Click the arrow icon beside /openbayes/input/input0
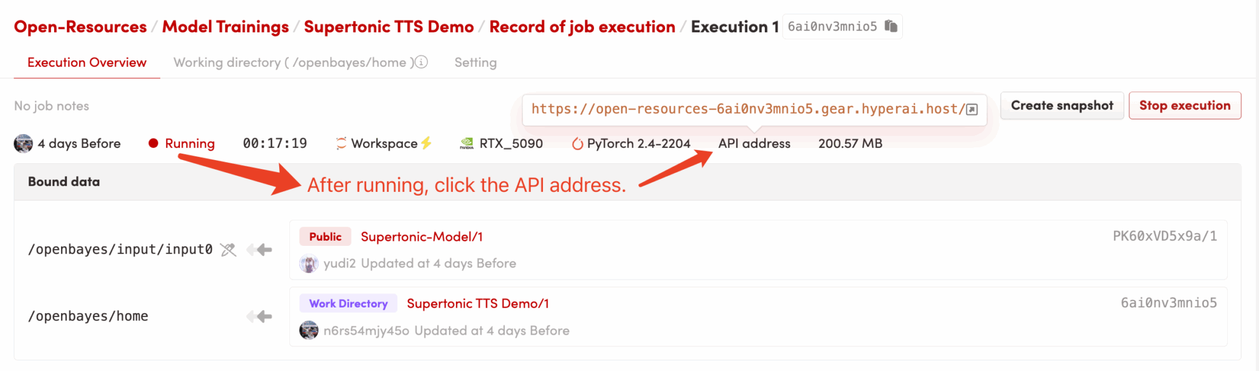This screenshot has height=371, width=1259. coord(260,250)
